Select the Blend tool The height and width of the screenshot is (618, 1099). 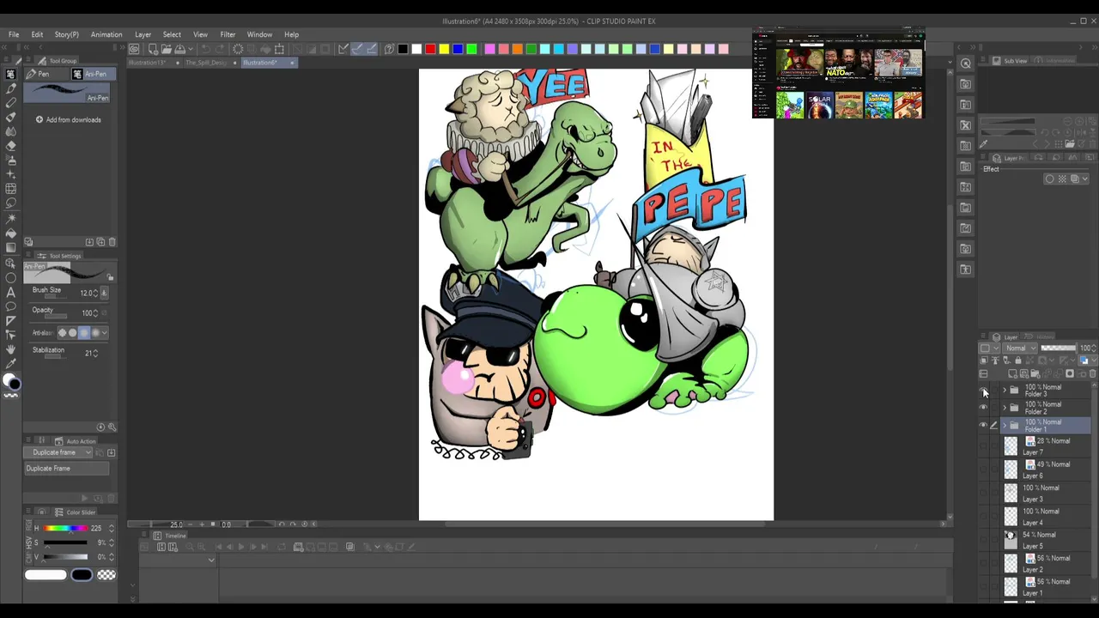point(10,130)
